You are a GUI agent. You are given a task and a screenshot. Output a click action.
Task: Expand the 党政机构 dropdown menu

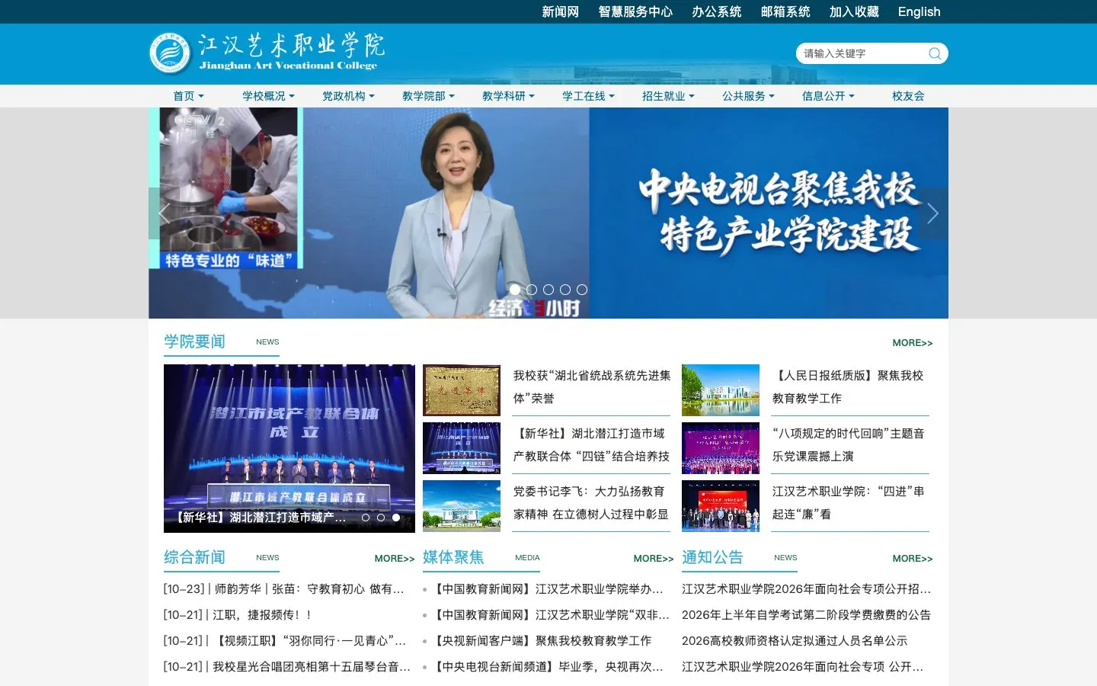pos(348,96)
